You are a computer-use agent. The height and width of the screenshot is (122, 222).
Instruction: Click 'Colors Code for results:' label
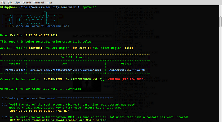click(20, 79)
